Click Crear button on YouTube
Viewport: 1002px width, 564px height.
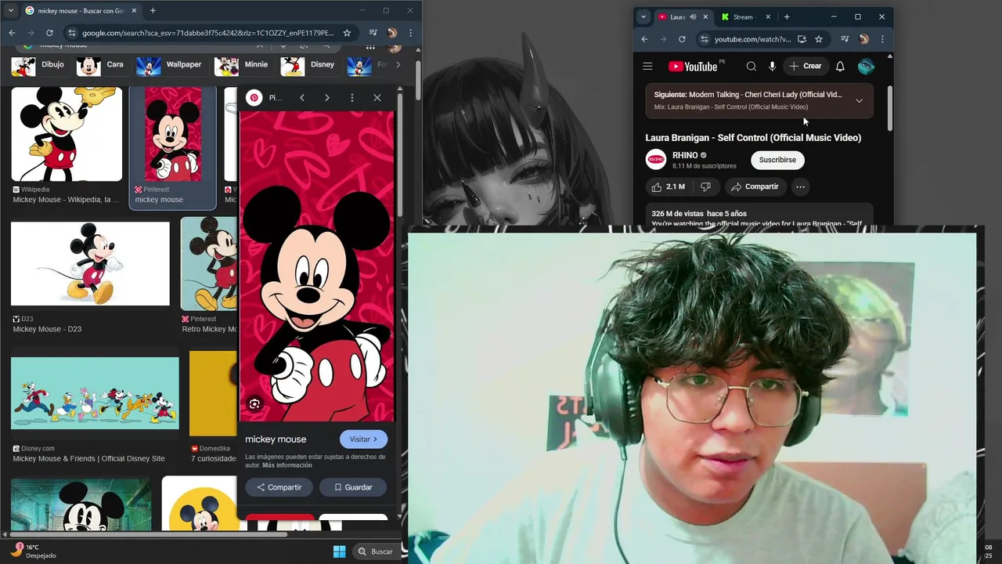pyautogui.click(x=806, y=67)
